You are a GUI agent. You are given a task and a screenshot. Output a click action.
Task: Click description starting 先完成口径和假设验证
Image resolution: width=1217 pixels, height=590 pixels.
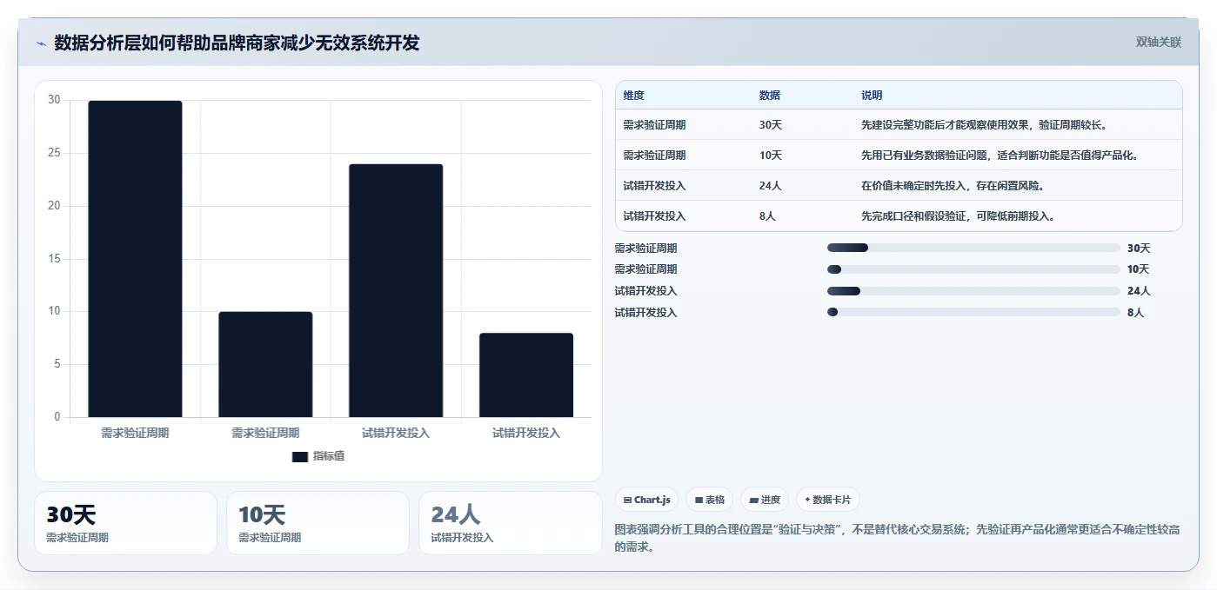(958, 216)
